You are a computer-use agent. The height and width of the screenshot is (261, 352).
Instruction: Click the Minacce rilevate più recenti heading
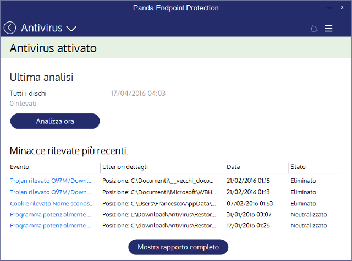[x=69, y=151]
